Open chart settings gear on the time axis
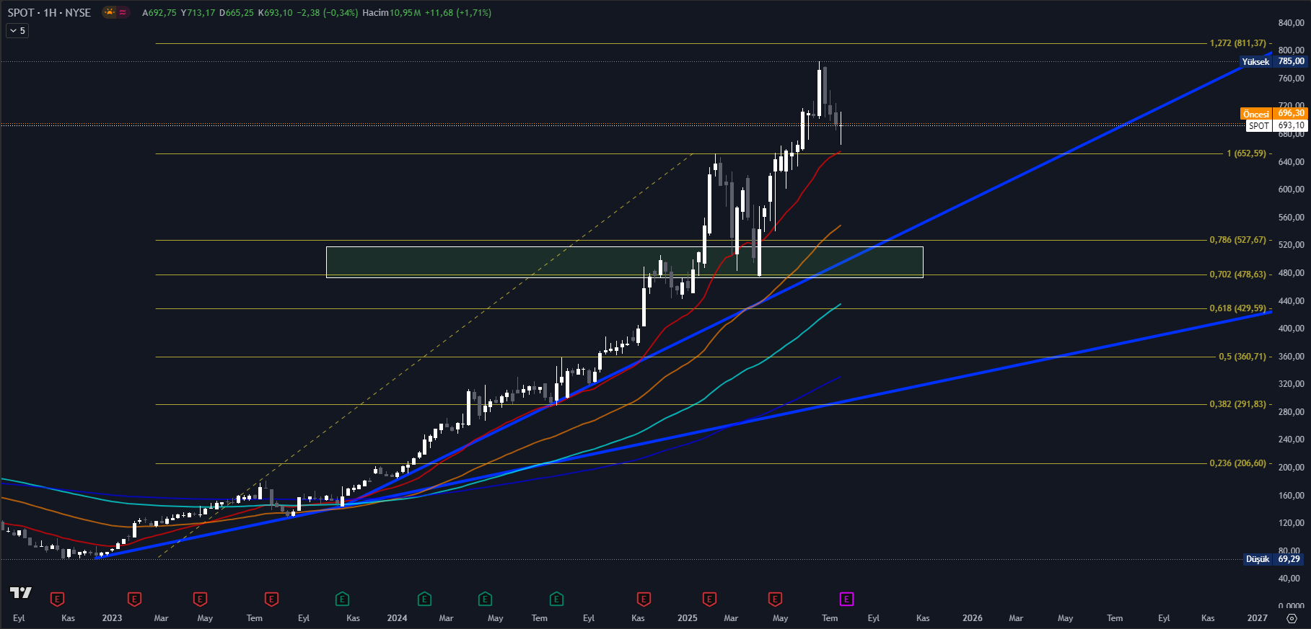Image resolution: width=1311 pixels, height=629 pixels. tap(1292, 618)
